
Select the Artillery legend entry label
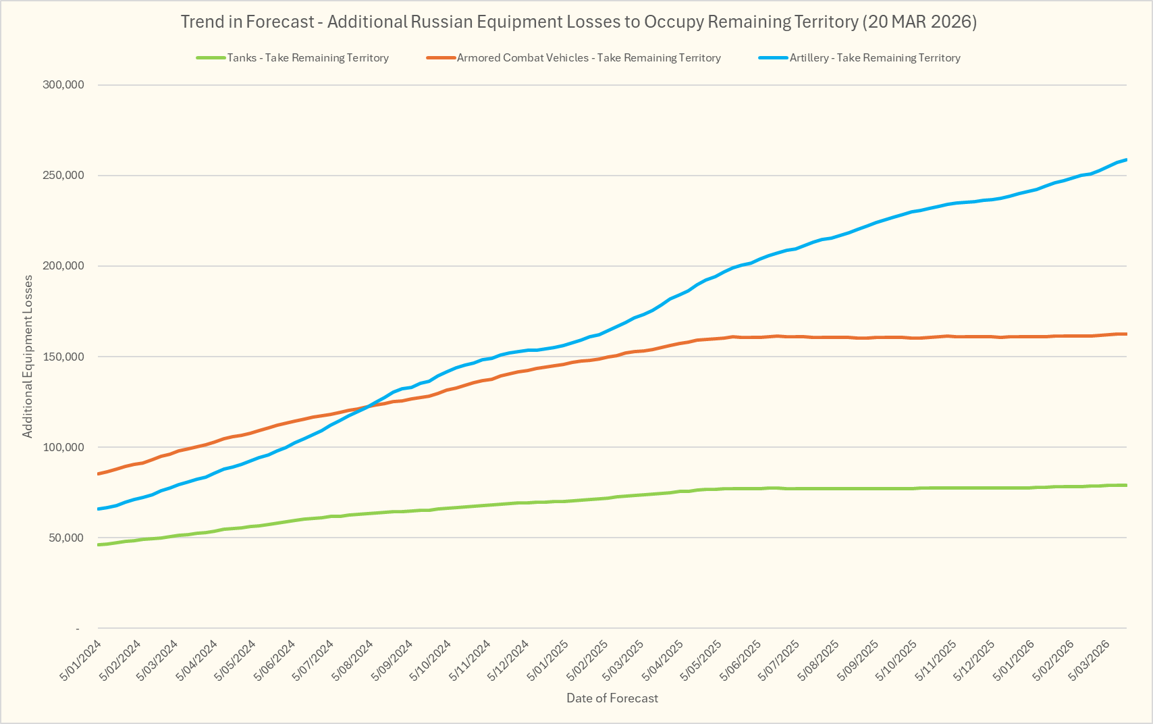pos(875,58)
